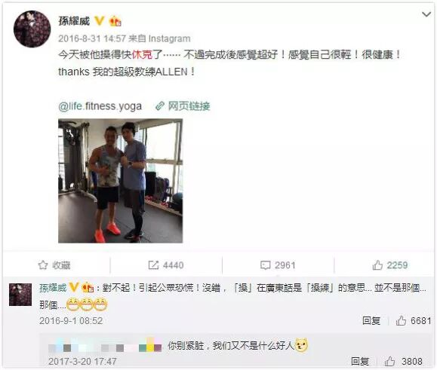Click the 收藏 favorite star
437x370 pixels.
[x=54, y=265]
